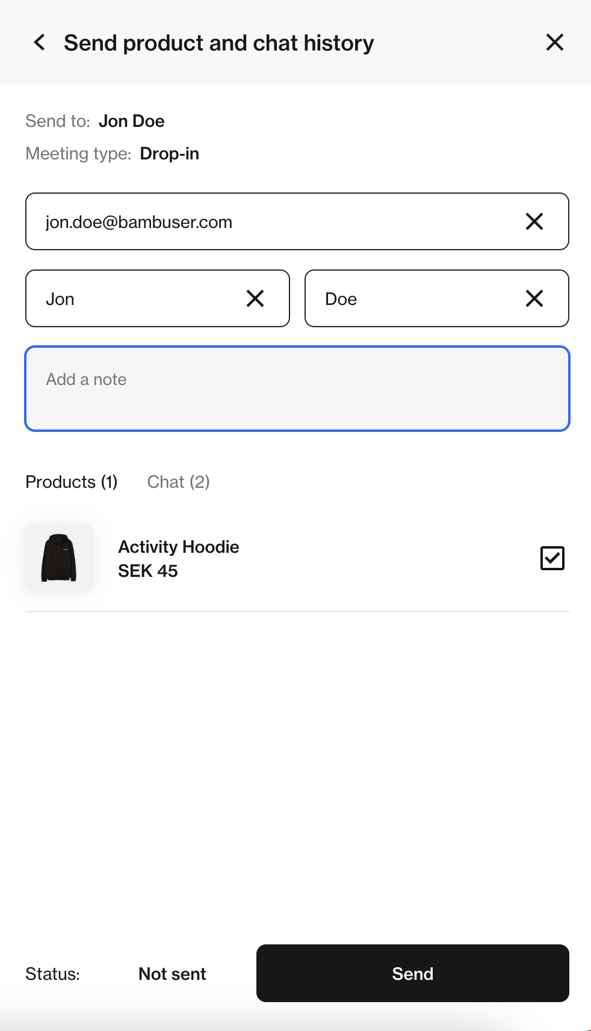This screenshot has height=1031, width=591.
Task: Focus the Add a note text area
Action: tap(297, 389)
